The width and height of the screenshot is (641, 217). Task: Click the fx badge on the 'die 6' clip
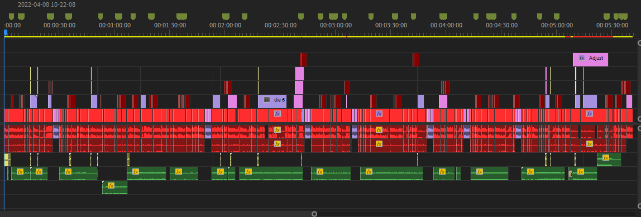267,99
